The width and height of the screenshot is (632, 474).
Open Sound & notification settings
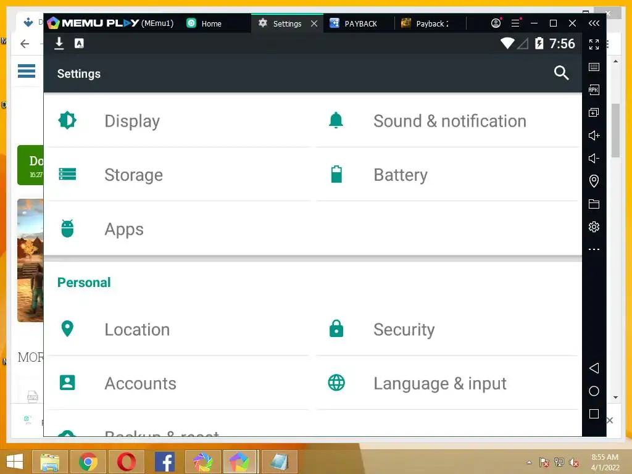point(447,121)
